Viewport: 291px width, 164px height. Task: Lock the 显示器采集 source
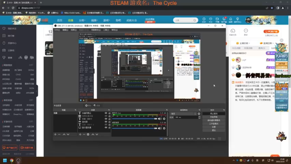(x=109, y=128)
